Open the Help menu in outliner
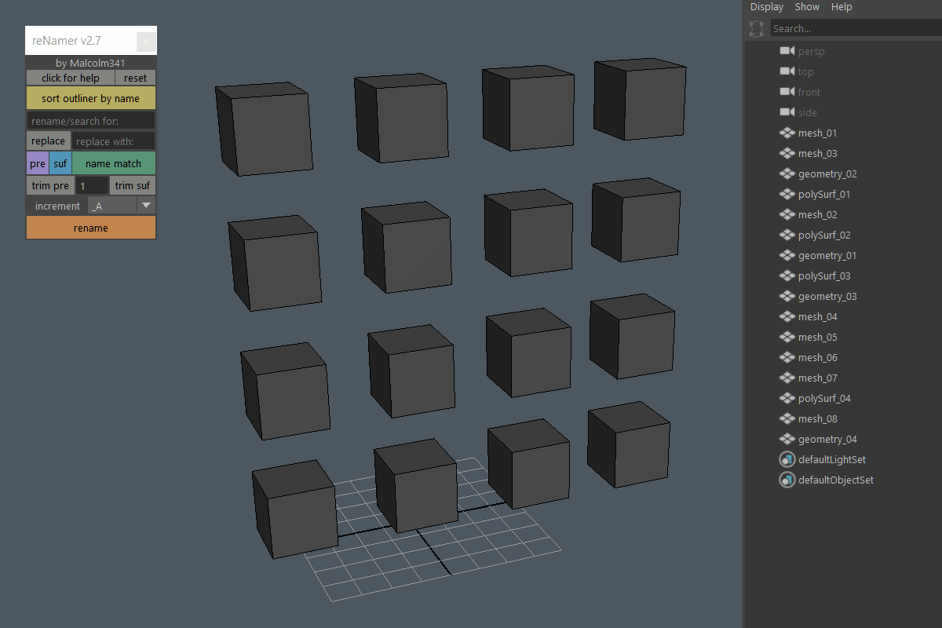Screen dimensions: 942x628 [842, 7]
